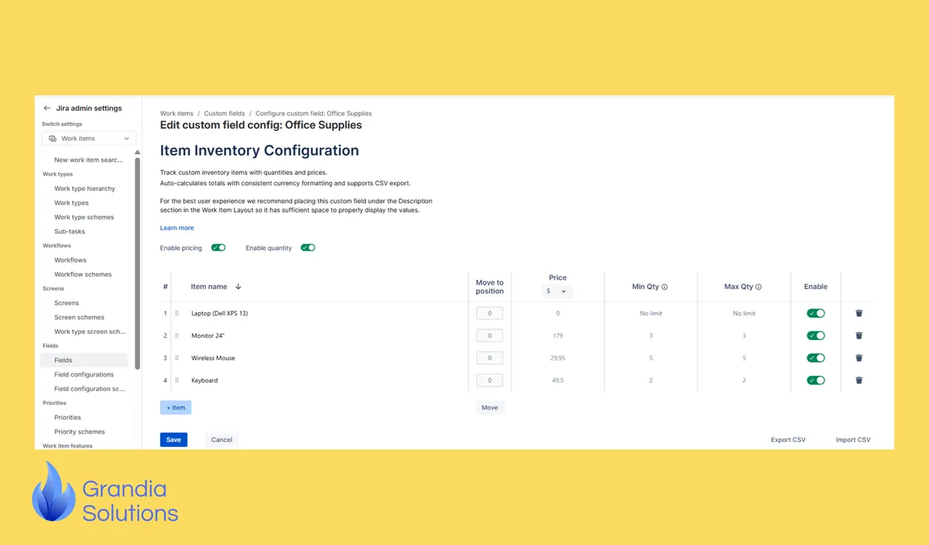The width and height of the screenshot is (929, 545).
Task: Open the Learn more link
Action: tap(177, 228)
